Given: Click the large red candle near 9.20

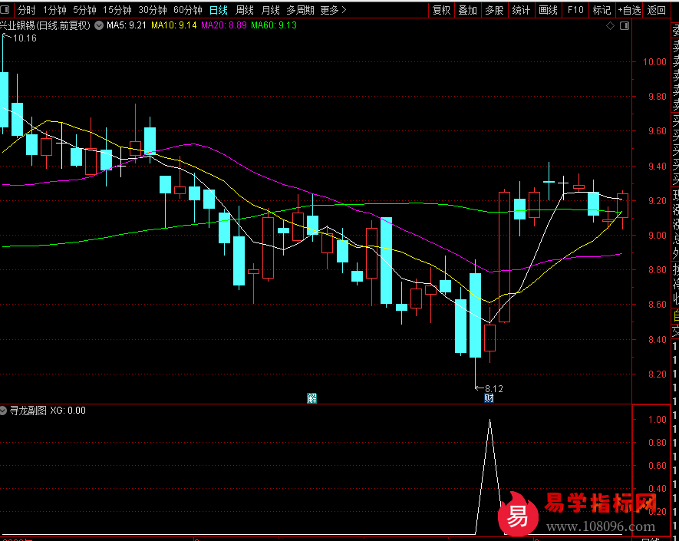Looking at the screenshot, I should point(505,257).
